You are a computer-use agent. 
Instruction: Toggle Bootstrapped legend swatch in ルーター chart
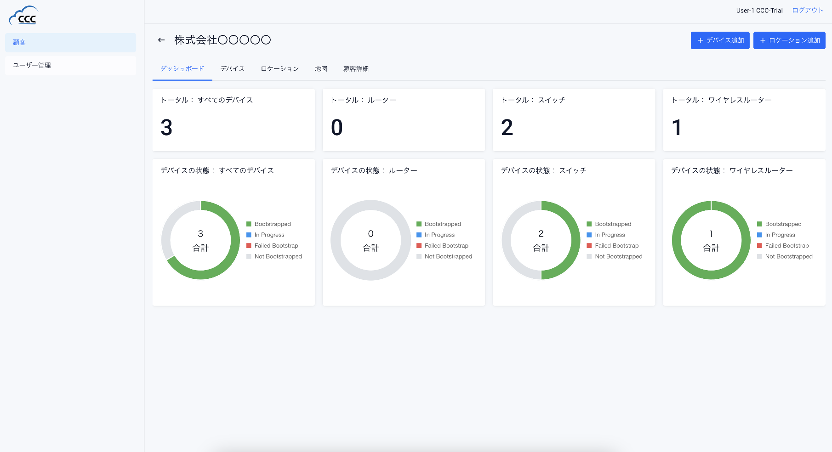coord(419,224)
